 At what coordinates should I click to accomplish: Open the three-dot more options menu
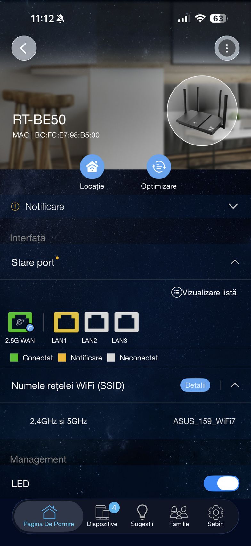pyautogui.click(x=227, y=48)
